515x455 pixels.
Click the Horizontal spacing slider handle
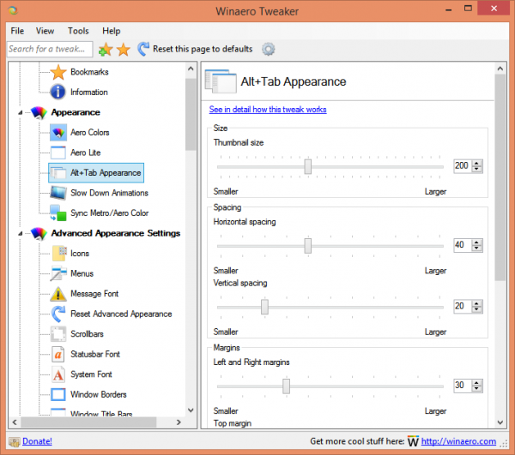click(x=308, y=246)
